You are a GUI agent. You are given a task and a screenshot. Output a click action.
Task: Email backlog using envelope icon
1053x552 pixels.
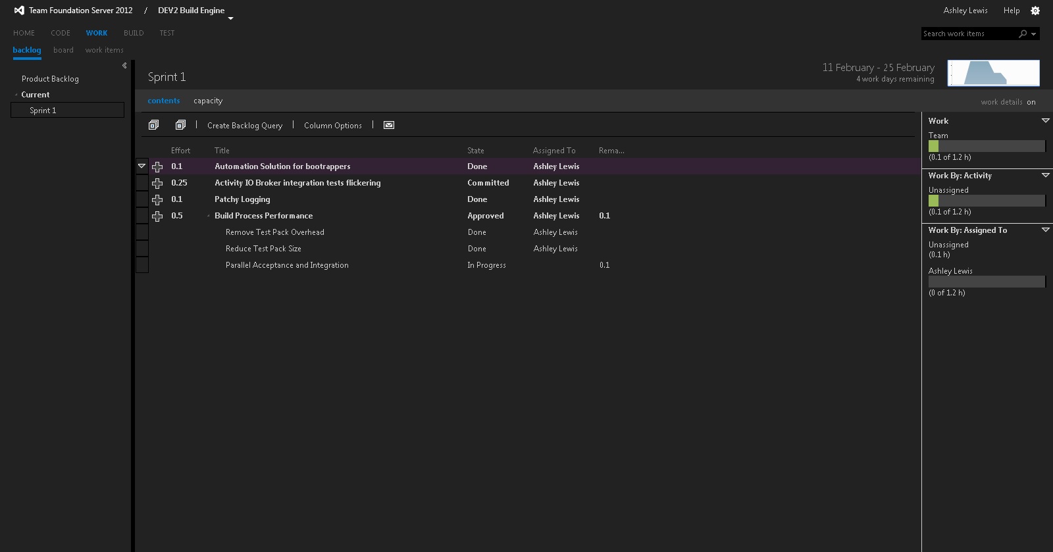tap(389, 125)
